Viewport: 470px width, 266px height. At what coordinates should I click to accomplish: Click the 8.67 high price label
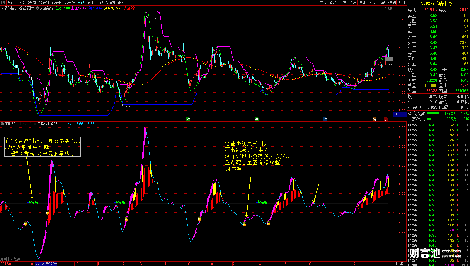pos(153,18)
